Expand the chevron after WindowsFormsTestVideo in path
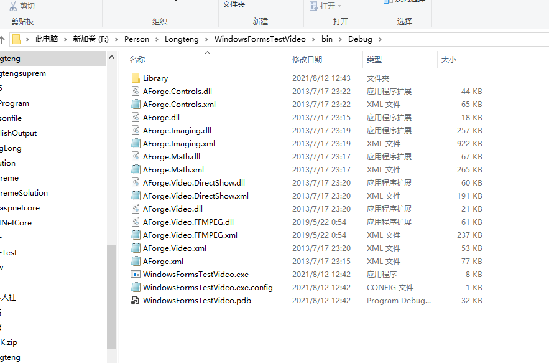This screenshot has width=549, height=363. point(314,39)
